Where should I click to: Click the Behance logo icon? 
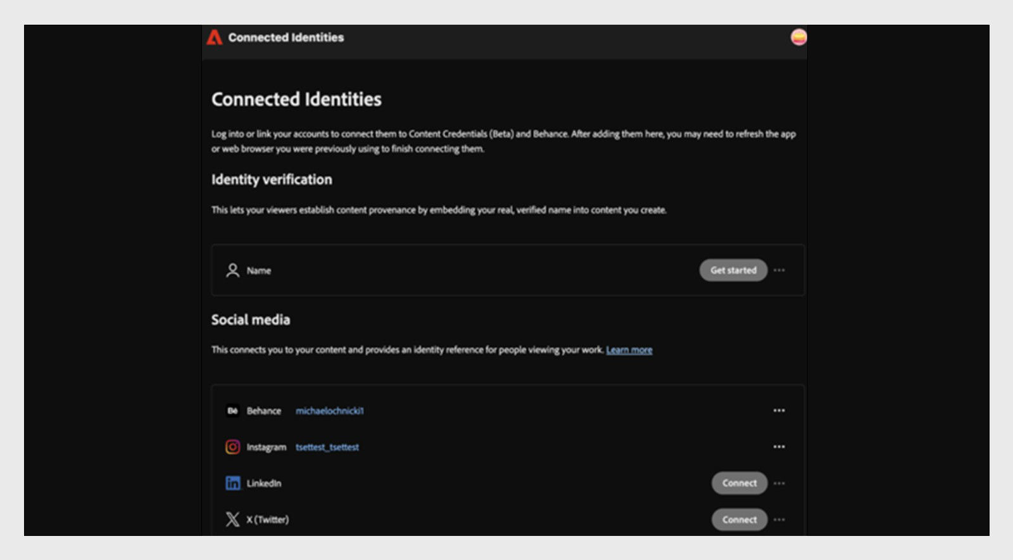[x=232, y=410]
